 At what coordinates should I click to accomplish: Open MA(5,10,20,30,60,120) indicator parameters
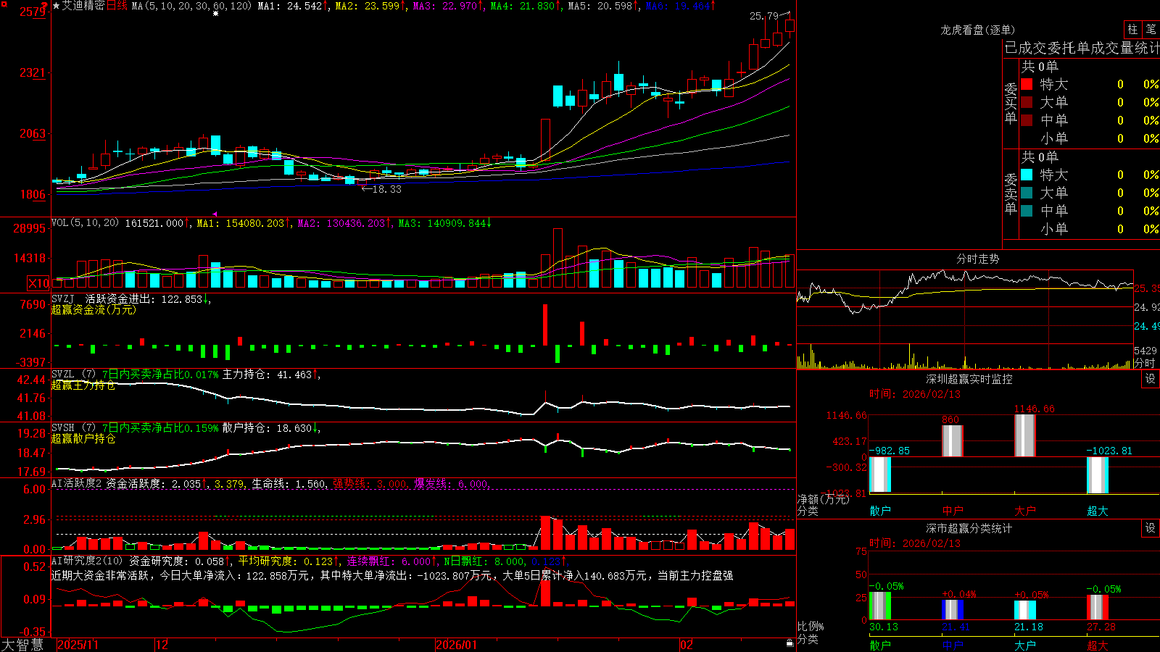[191, 6]
